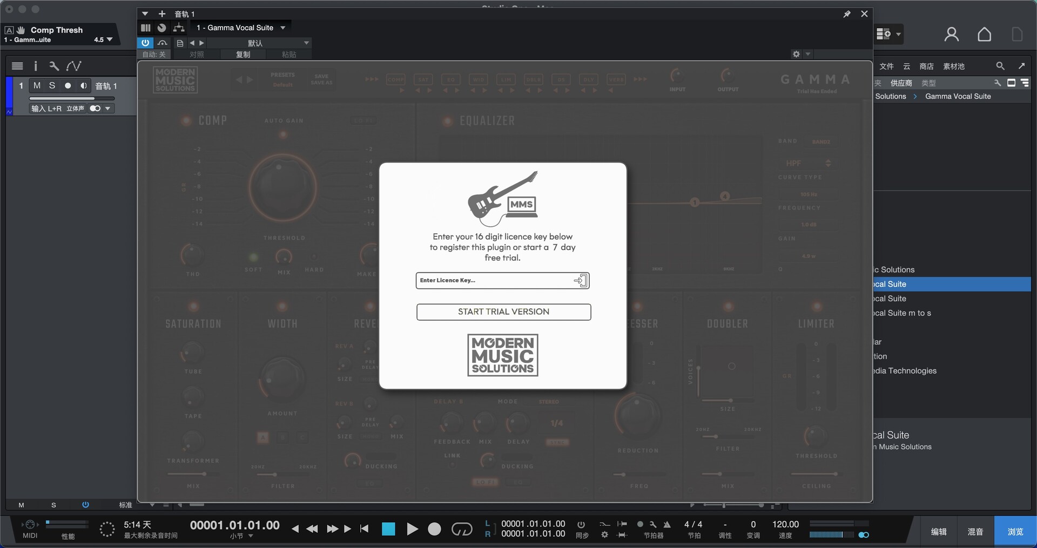Open the channel editor icon in plugin header
The width and height of the screenshot is (1037, 548).
[x=146, y=28]
